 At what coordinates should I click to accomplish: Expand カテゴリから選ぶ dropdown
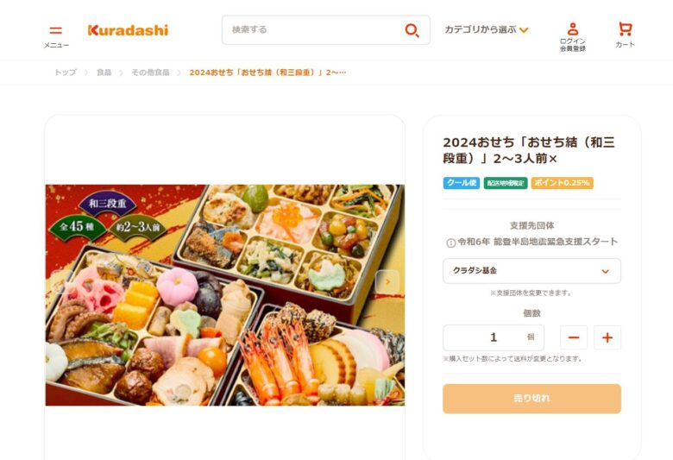(487, 29)
